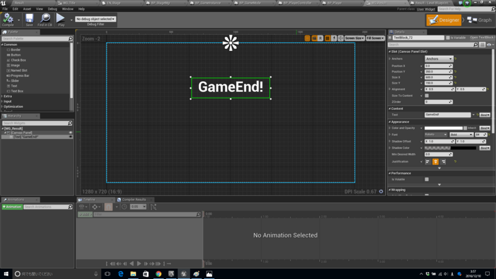Select Check Box widget in Palette
The width and height of the screenshot is (496, 279).
[19, 60]
